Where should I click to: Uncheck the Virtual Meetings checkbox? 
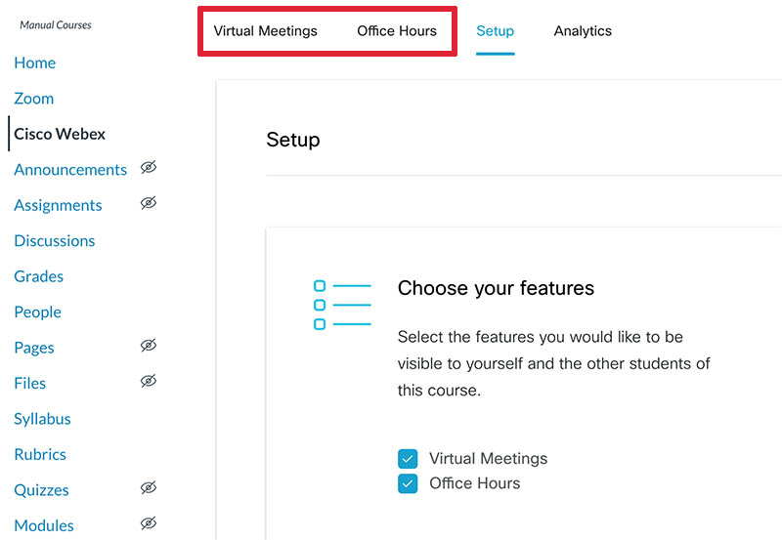click(x=408, y=459)
